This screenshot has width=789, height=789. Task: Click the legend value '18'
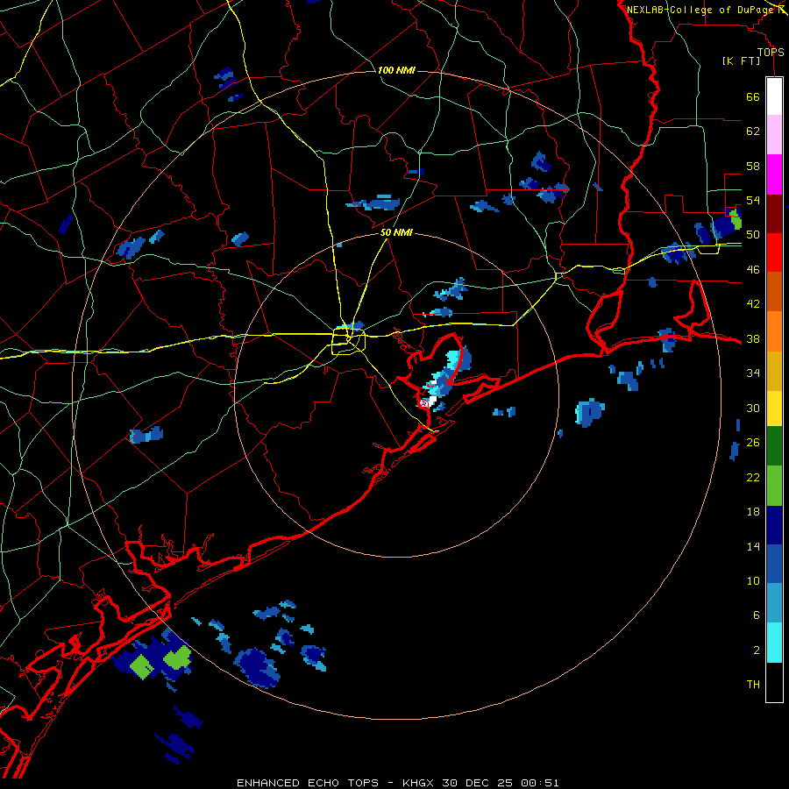753,512
